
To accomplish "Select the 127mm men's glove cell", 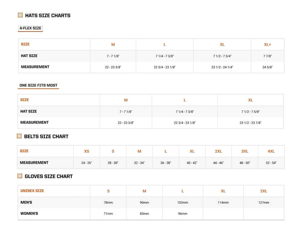I will click(264, 203).
